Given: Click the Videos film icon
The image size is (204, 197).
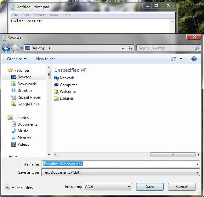Looking at the screenshot, I should pyautogui.click(x=14, y=144).
